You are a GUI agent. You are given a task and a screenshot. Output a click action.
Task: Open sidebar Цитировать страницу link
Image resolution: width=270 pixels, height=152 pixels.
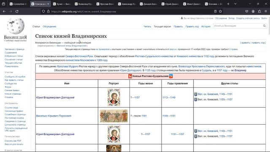click(15, 125)
